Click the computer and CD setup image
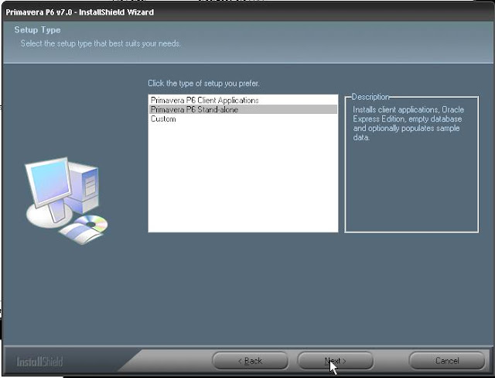The height and width of the screenshot is (378, 495). tap(67, 201)
